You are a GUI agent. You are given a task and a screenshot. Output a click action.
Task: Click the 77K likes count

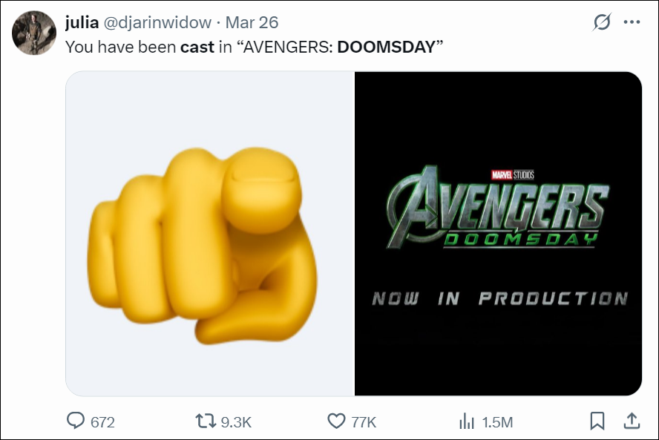click(364, 422)
